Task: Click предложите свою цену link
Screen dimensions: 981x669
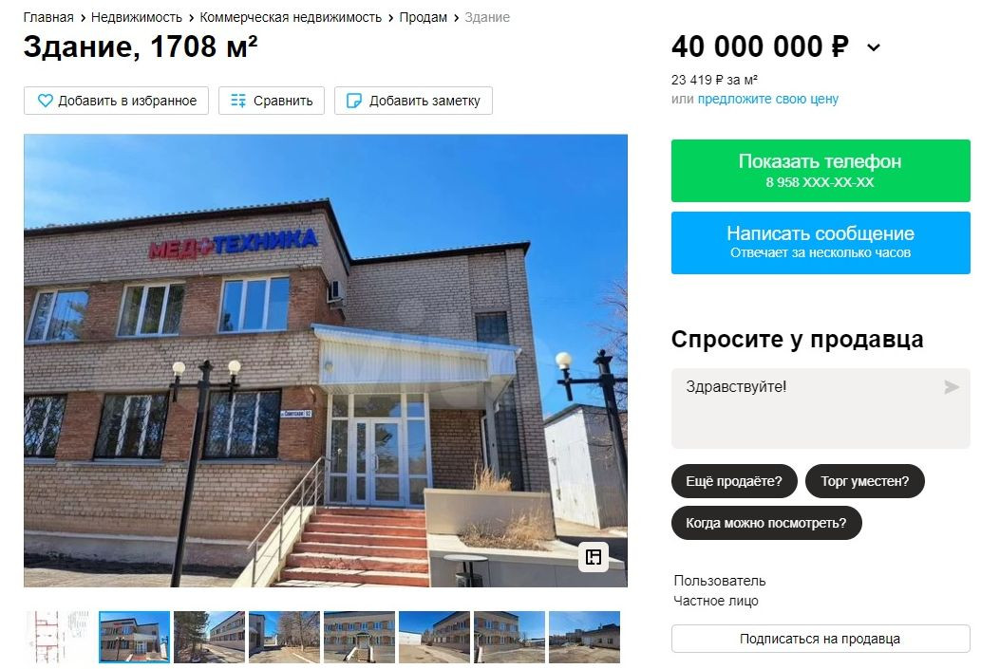Action: (x=767, y=99)
